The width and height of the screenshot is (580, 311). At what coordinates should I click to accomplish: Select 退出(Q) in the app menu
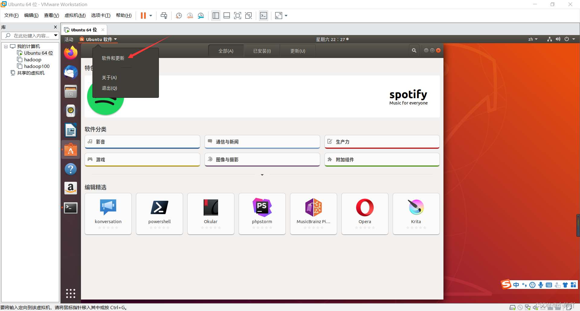[109, 88]
